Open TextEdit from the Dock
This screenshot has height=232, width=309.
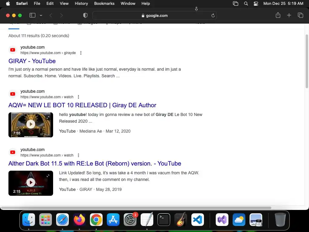(147, 220)
